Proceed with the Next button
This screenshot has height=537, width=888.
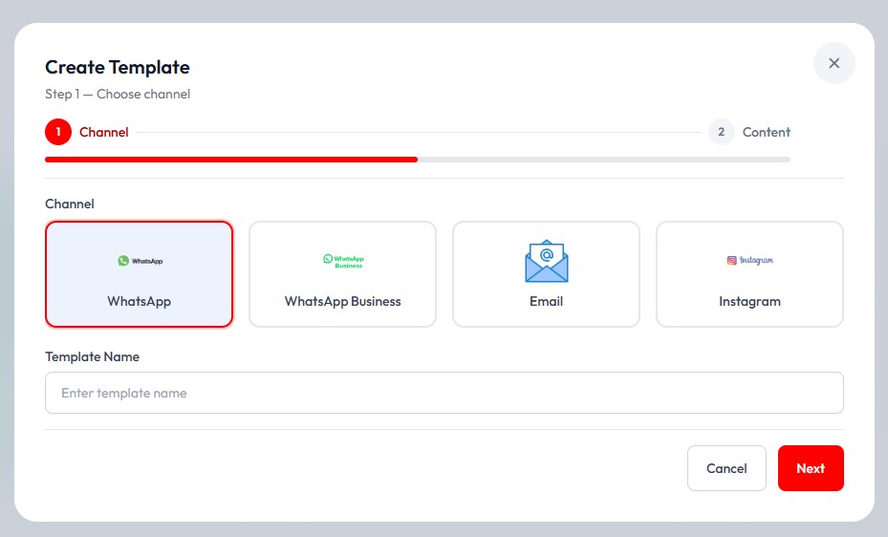tap(811, 468)
